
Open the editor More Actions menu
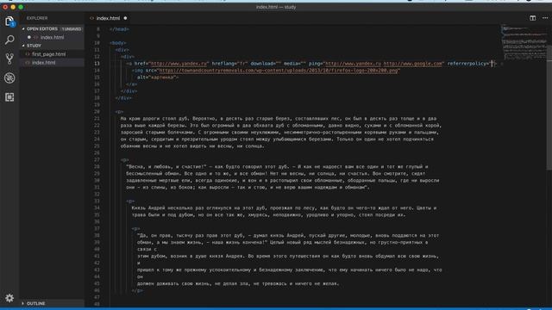point(545,18)
